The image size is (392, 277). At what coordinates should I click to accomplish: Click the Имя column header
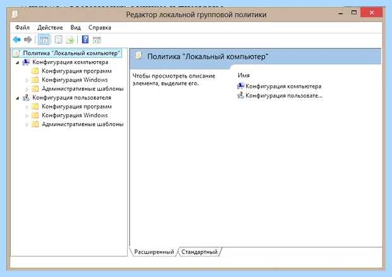(x=244, y=75)
